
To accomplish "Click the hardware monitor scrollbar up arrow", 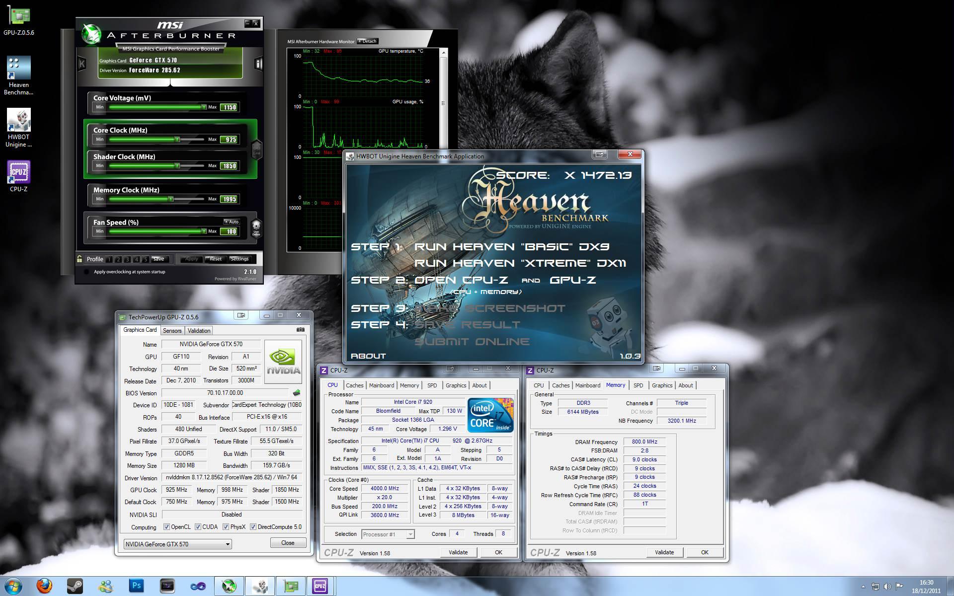I will pos(444,52).
